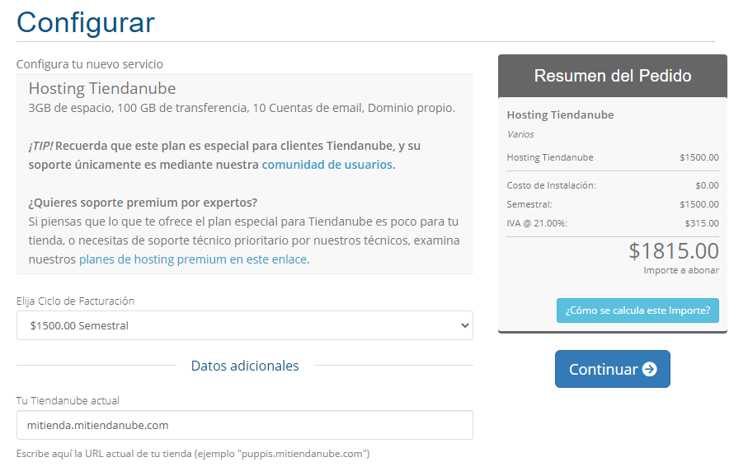Click the Tu Tiendanube actual label
Screen dimensions: 748x476
[68, 401]
